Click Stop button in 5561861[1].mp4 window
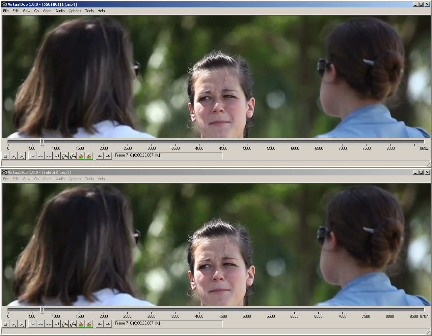432x336 pixels. (x=6, y=156)
